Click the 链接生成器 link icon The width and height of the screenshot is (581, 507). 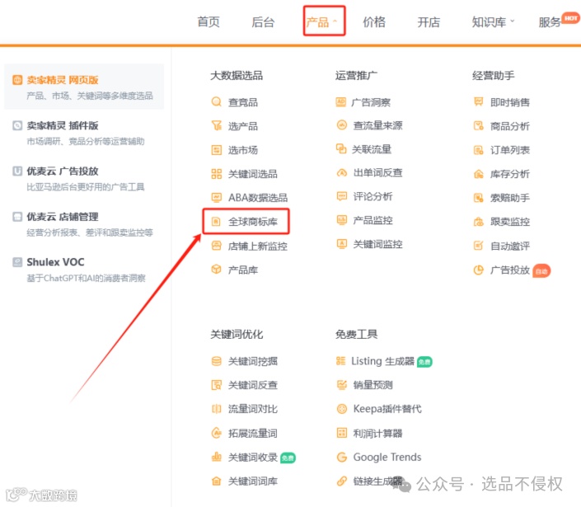pos(342,481)
